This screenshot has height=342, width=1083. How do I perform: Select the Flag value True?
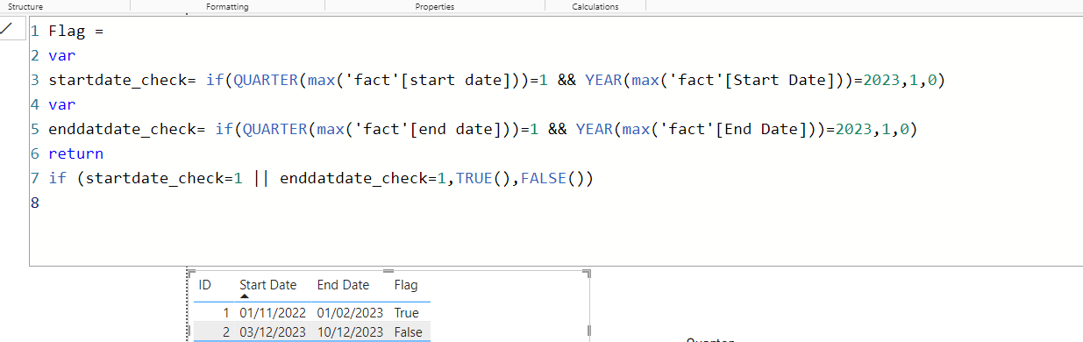pos(407,313)
